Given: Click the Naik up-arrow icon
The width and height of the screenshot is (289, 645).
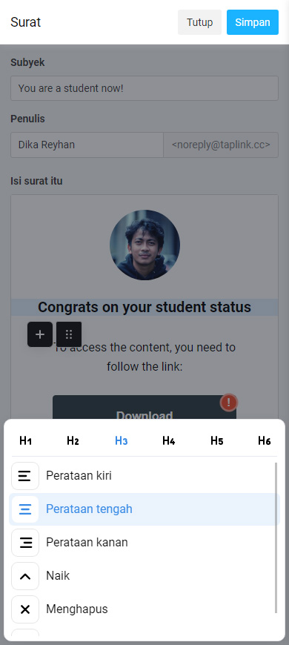Looking at the screenshot, I should [25, 576].
